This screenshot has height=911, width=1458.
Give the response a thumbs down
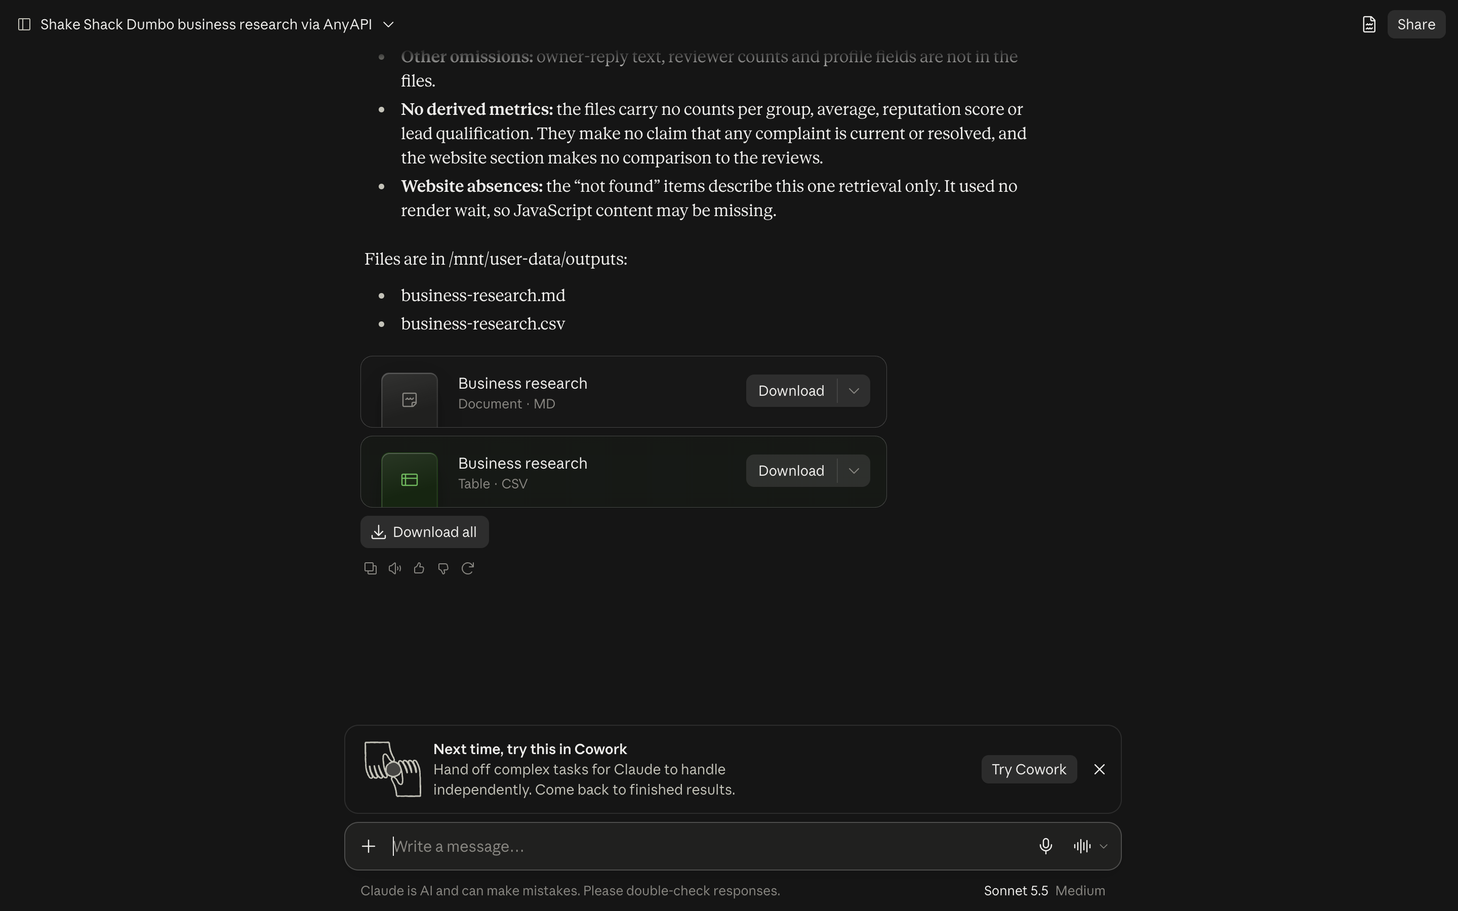[443, 568]
